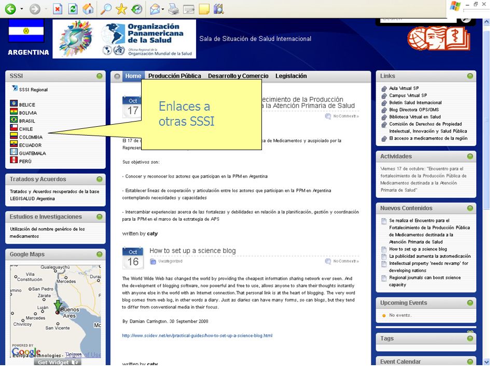Open the Legislación tab

tap(291, 76)
